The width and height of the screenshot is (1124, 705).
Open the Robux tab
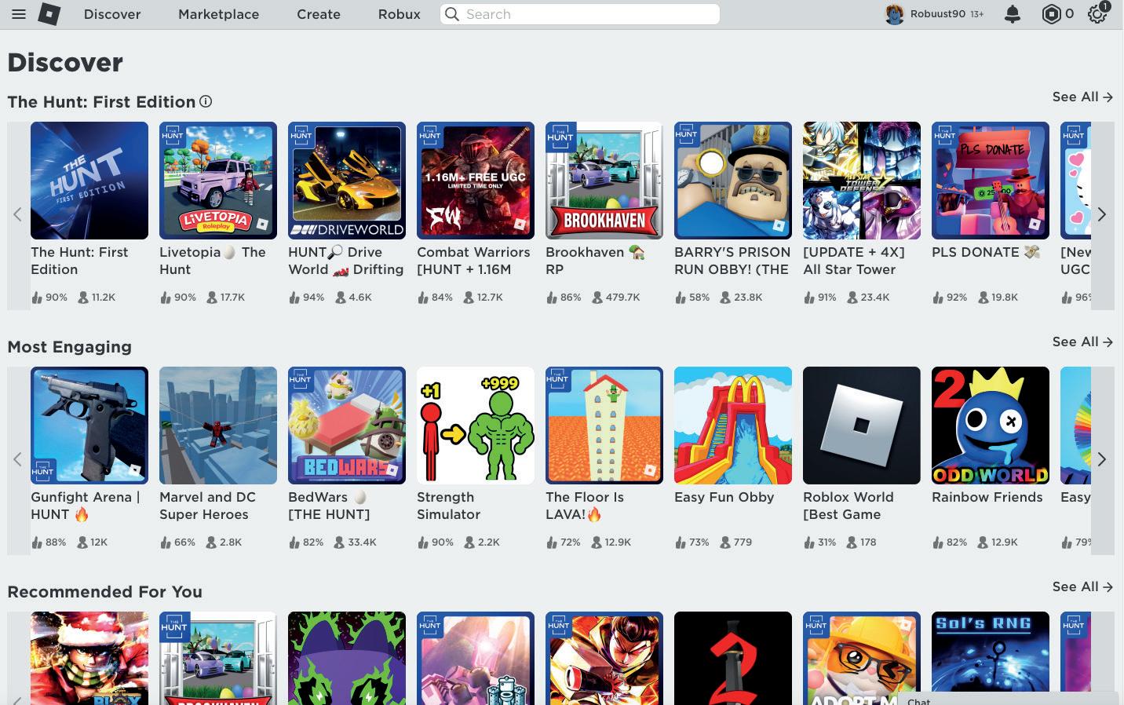(399, 14)
